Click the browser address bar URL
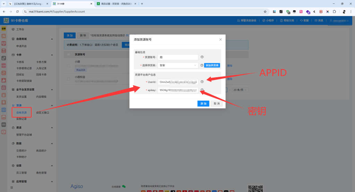 [57, 11]
